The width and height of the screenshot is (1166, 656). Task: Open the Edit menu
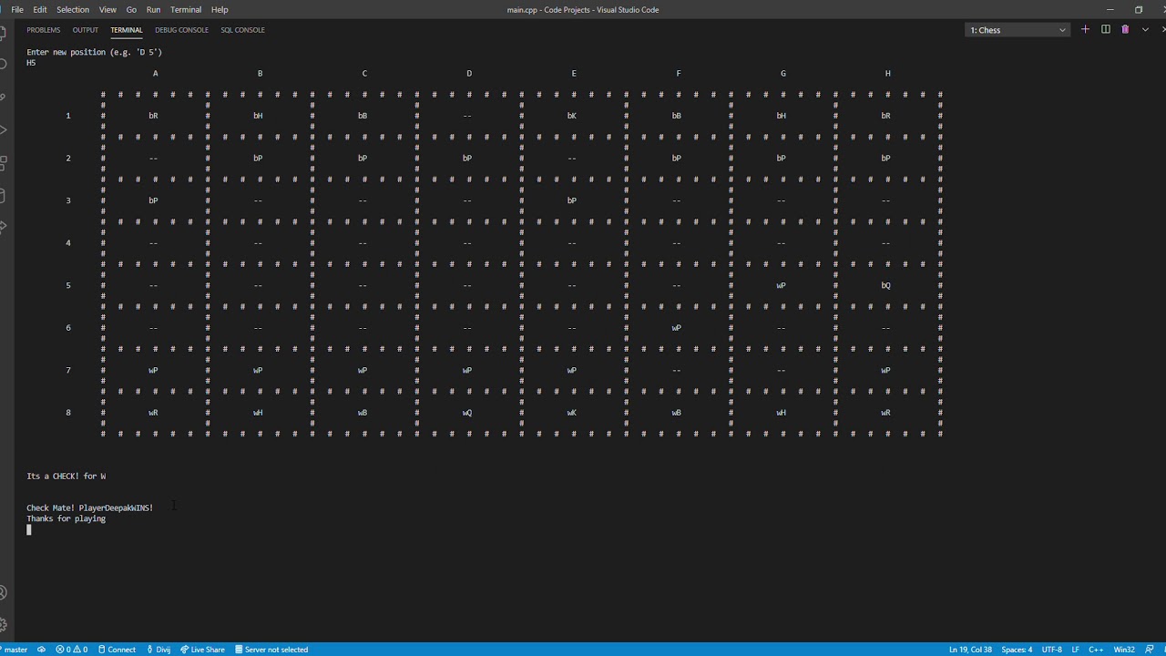pos(40,10)
